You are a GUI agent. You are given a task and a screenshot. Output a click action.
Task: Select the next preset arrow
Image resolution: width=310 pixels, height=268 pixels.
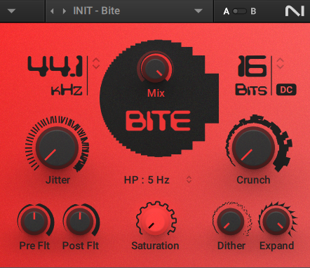[x=65, y=11]
